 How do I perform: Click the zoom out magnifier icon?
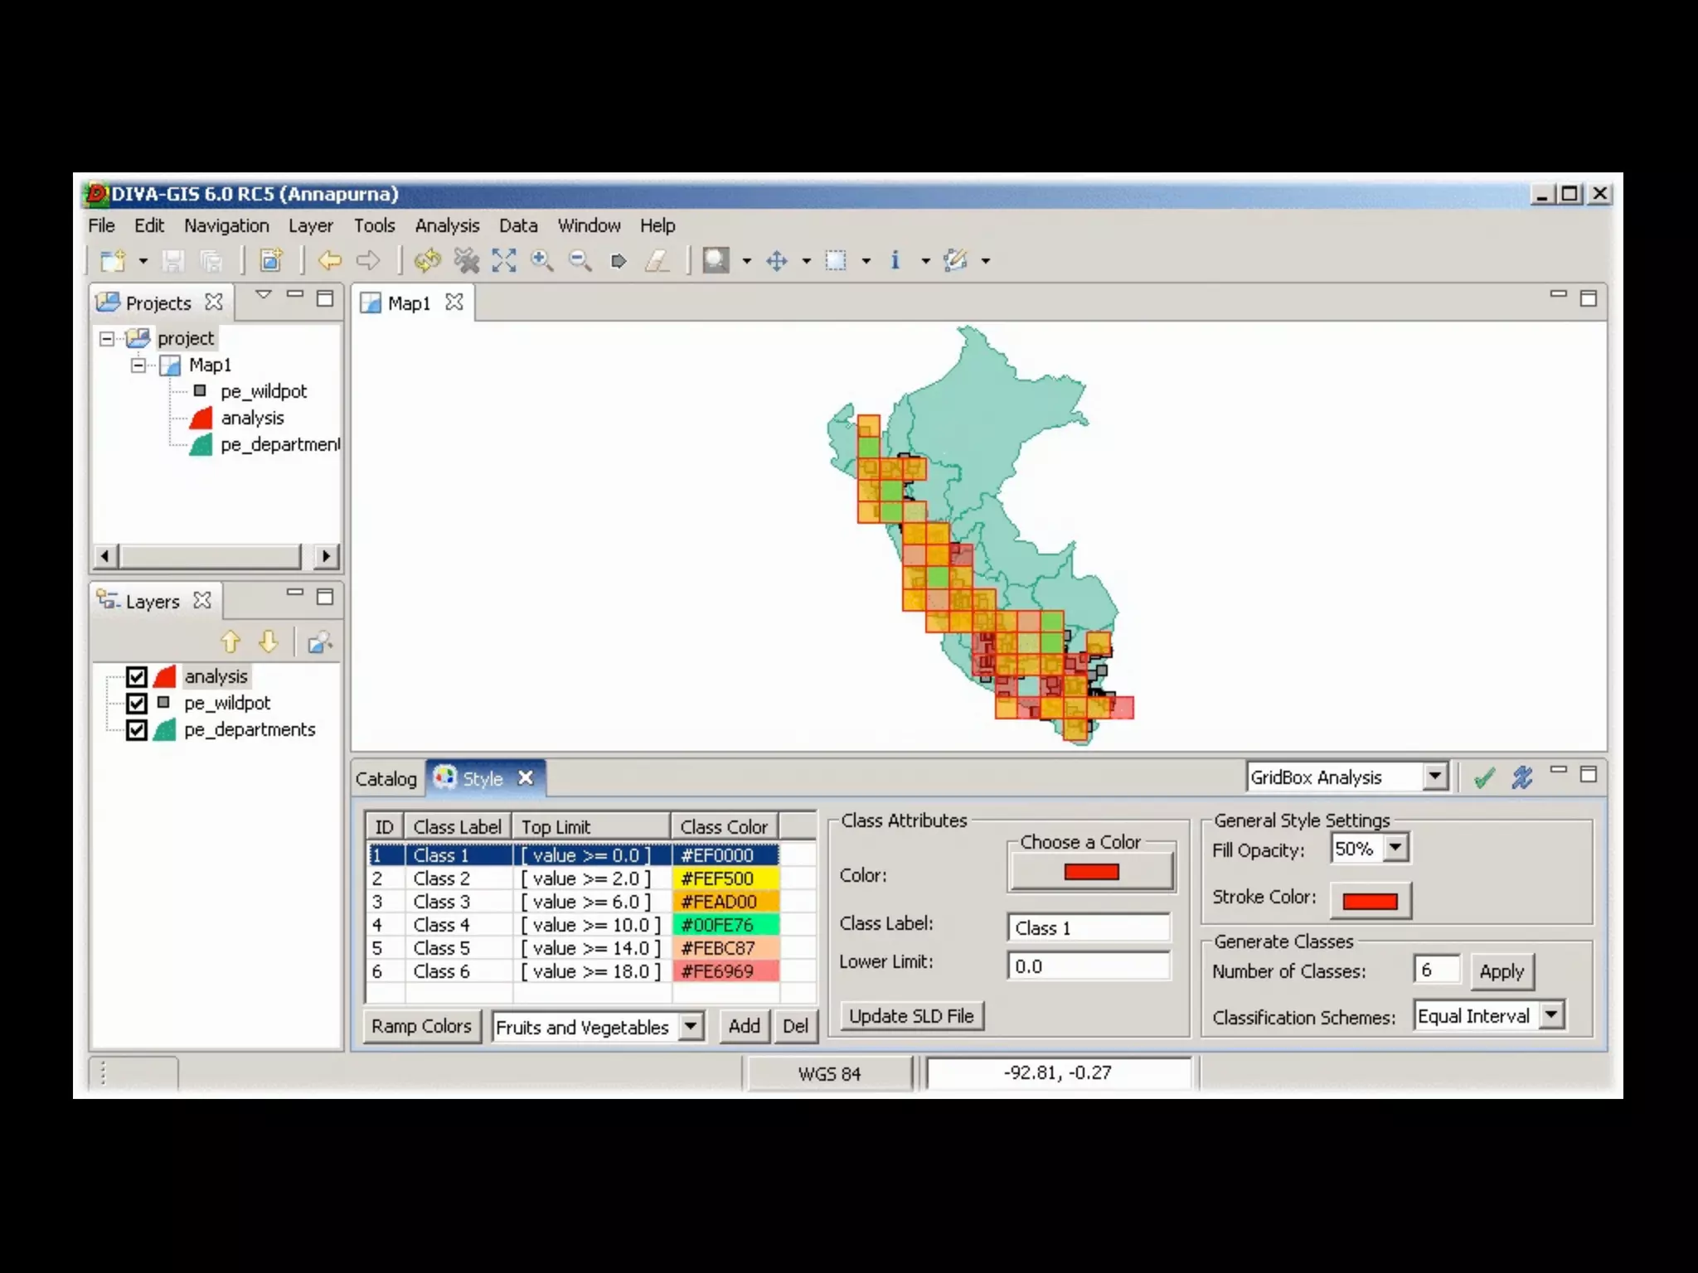click(x=580, y=260)
